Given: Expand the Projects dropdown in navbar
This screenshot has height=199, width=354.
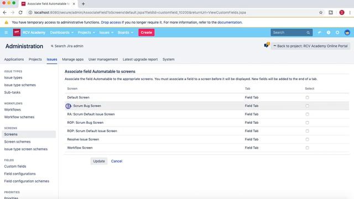Looking at the screenshot, I should tap(86, 33).
